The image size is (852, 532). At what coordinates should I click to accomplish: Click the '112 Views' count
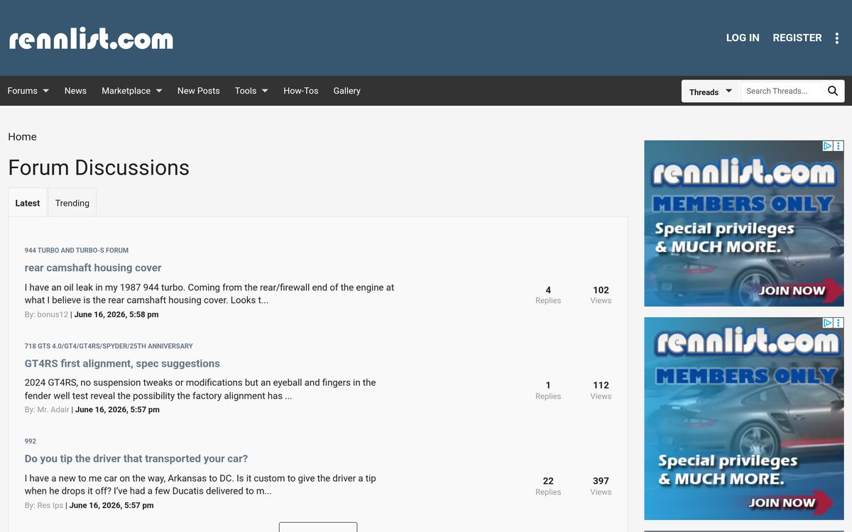click(601, 390)
